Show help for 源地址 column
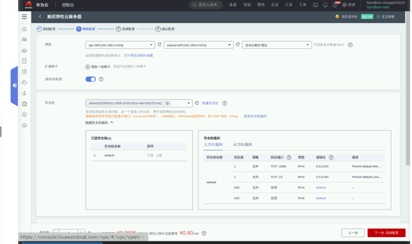412x244 pixels. [x=331, y=157]
